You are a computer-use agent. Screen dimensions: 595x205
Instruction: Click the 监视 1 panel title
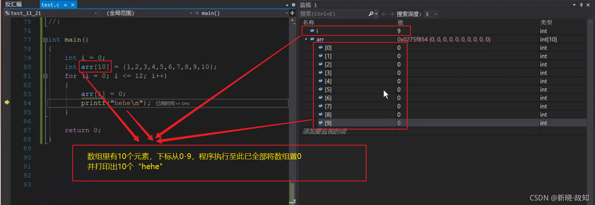tap(308, 5)
